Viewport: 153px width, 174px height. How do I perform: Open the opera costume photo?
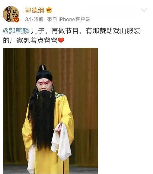tap(50, 111)
